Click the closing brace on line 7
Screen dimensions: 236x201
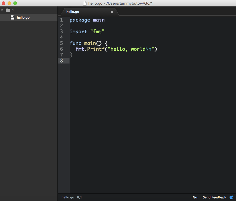pos(71,55)
